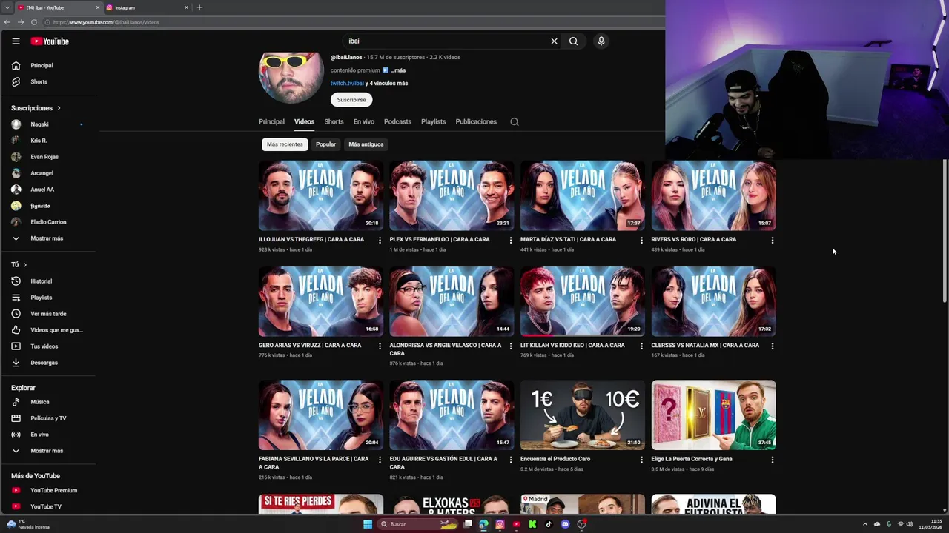Open Películas y TV under Explorar
949x533 pixels.
(x=48, y=418)
